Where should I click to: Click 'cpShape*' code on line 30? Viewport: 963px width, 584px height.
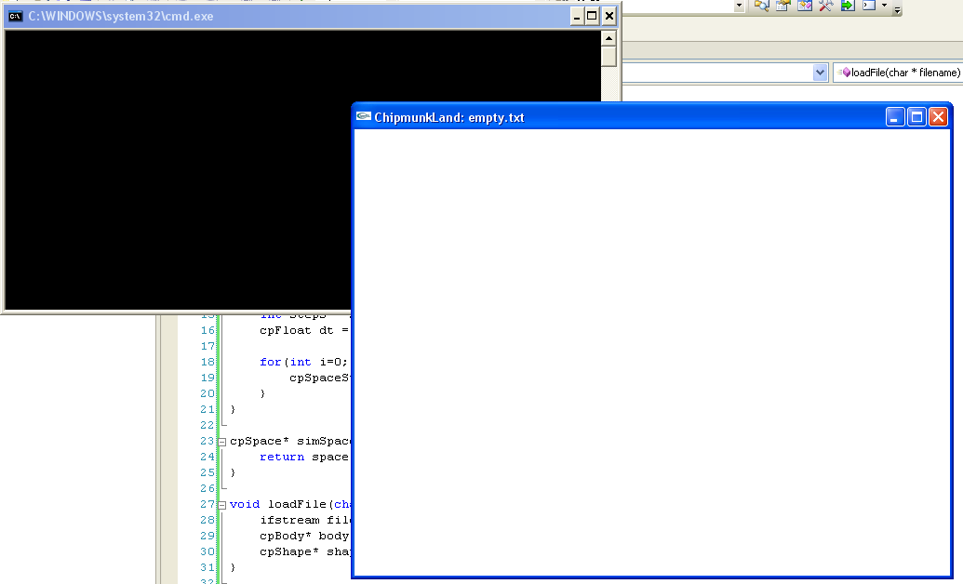point(289,551)
